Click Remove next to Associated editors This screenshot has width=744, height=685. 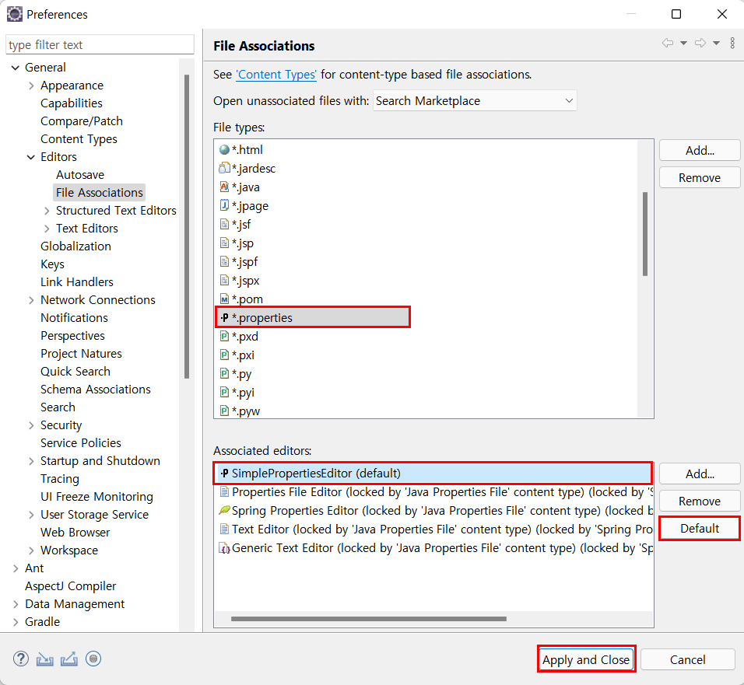[700, 501]
